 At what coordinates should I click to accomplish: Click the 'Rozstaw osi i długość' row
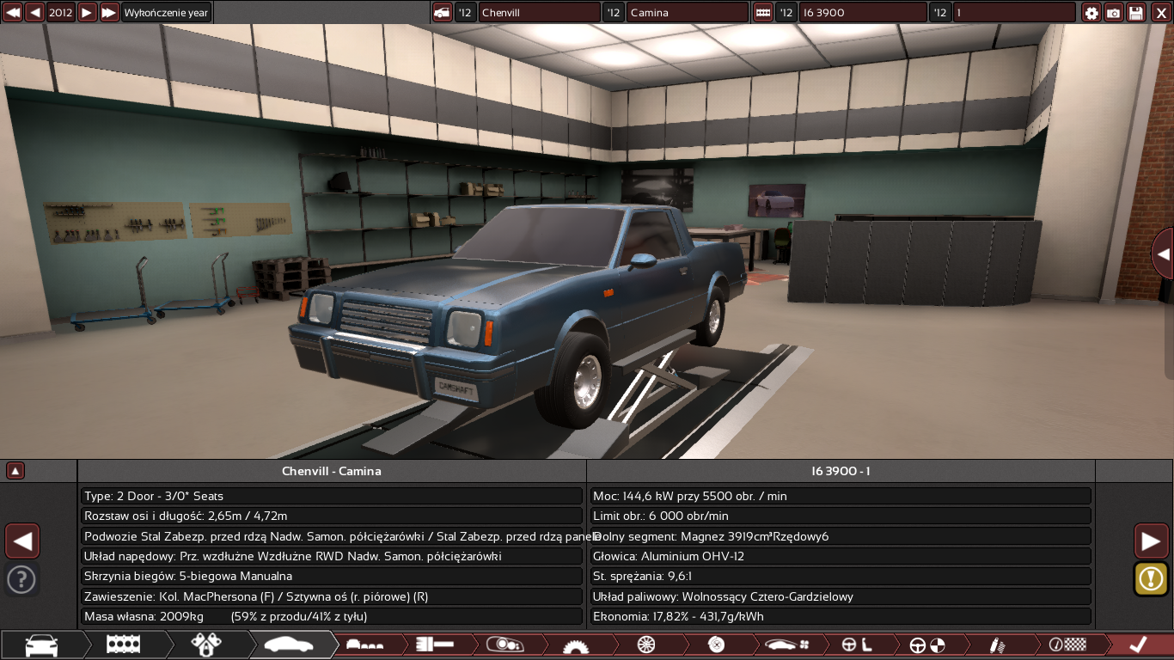(332, 516)
